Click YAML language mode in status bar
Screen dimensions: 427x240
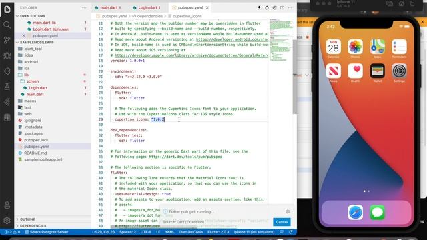pyautogui.click(x=169, y=232)
